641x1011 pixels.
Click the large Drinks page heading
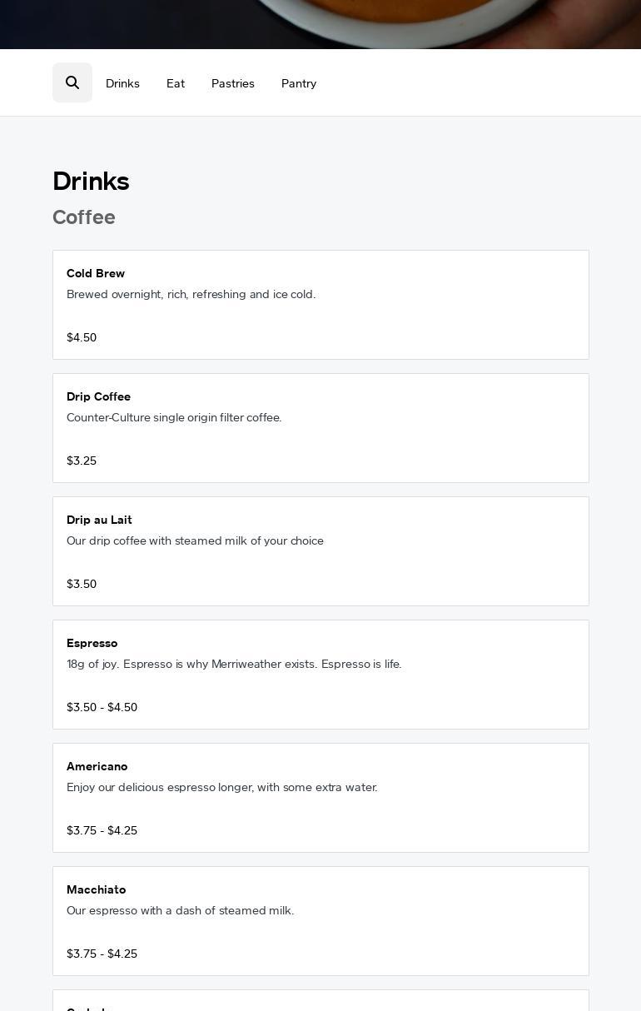(91, 182)
